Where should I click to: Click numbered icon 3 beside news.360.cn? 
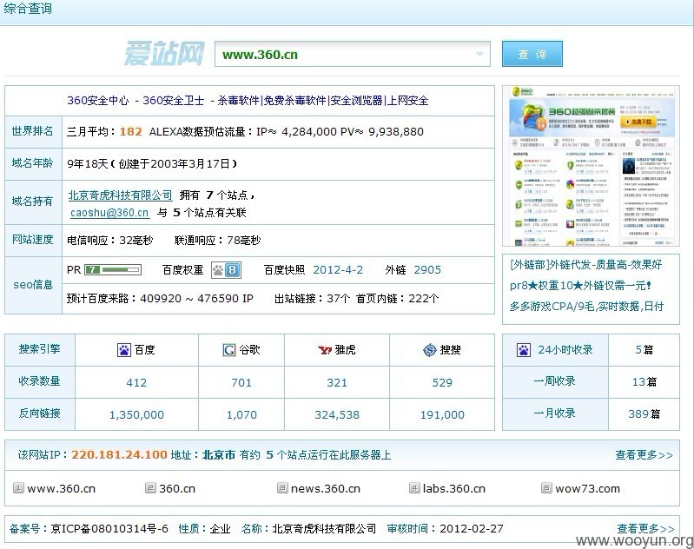(x=282, y=488)
